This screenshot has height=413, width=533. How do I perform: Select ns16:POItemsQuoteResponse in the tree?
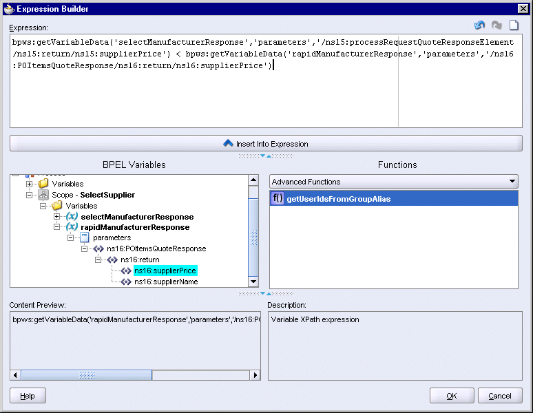(156, 248)
